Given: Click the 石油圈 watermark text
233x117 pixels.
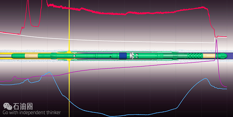Looking at the screenshot, I should (23, 106).
